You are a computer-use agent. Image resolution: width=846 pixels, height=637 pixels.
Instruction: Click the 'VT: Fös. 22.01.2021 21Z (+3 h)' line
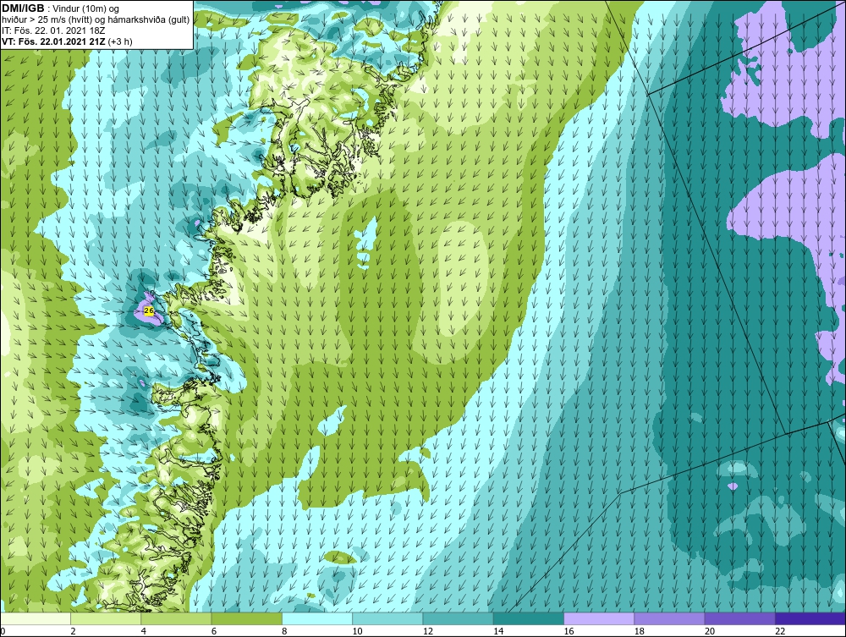[67, 41]
